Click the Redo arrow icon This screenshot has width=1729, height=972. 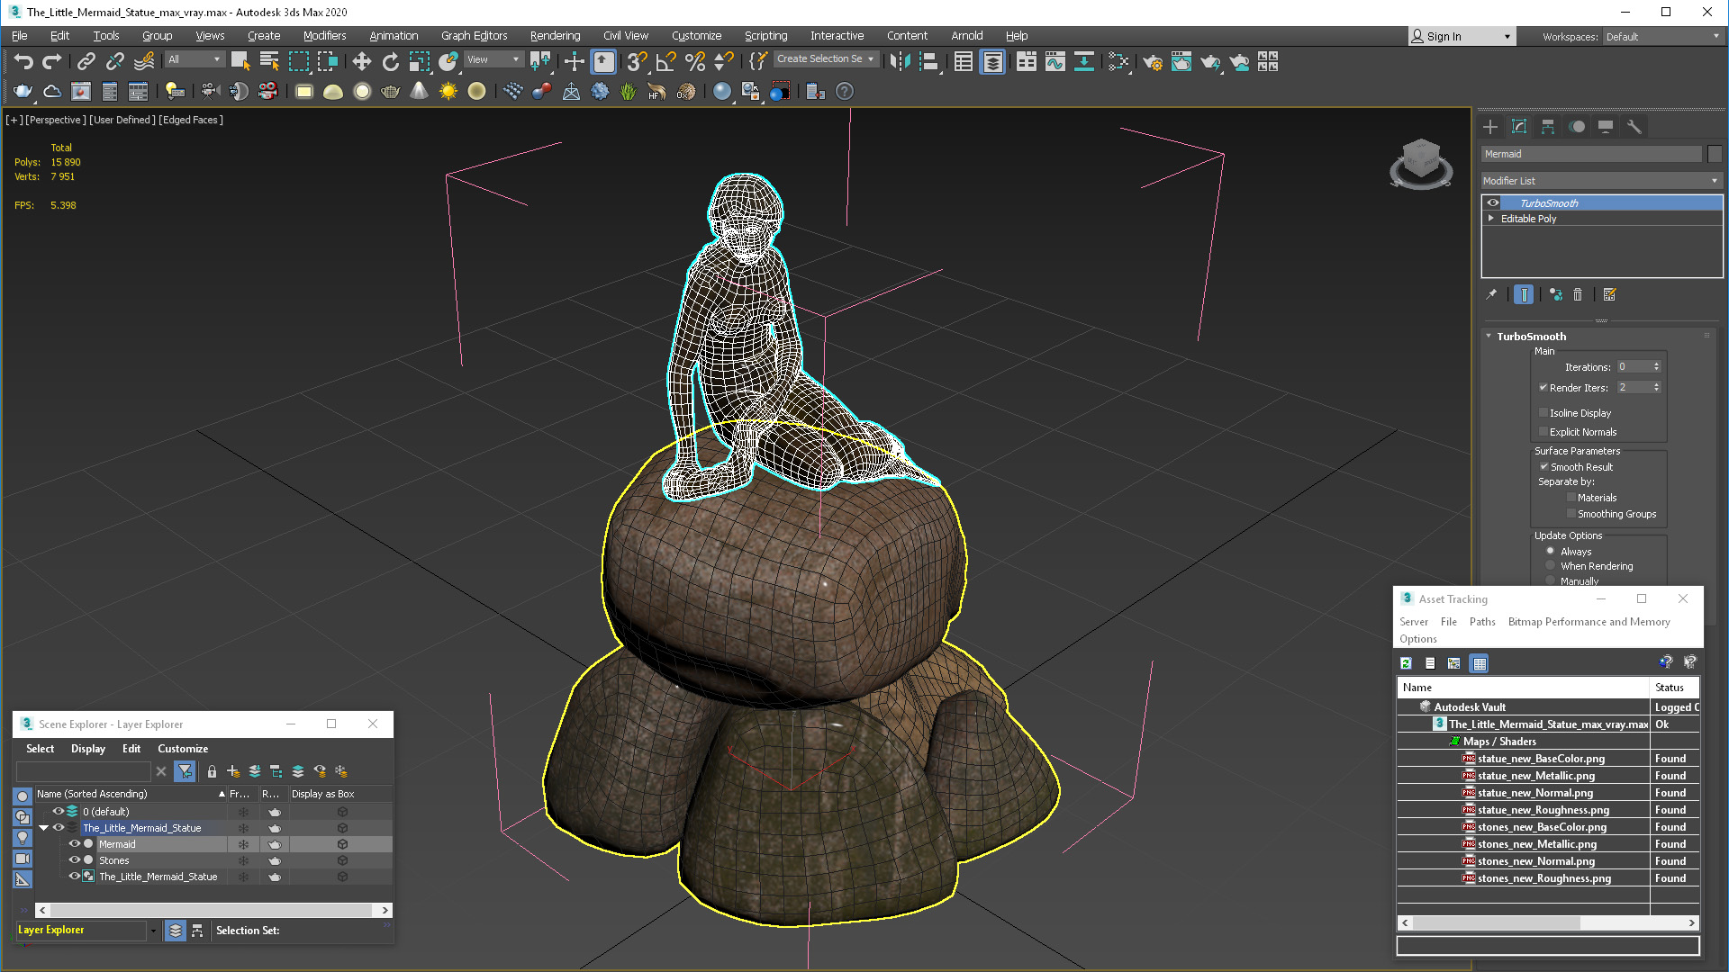[x=52, y=61]
